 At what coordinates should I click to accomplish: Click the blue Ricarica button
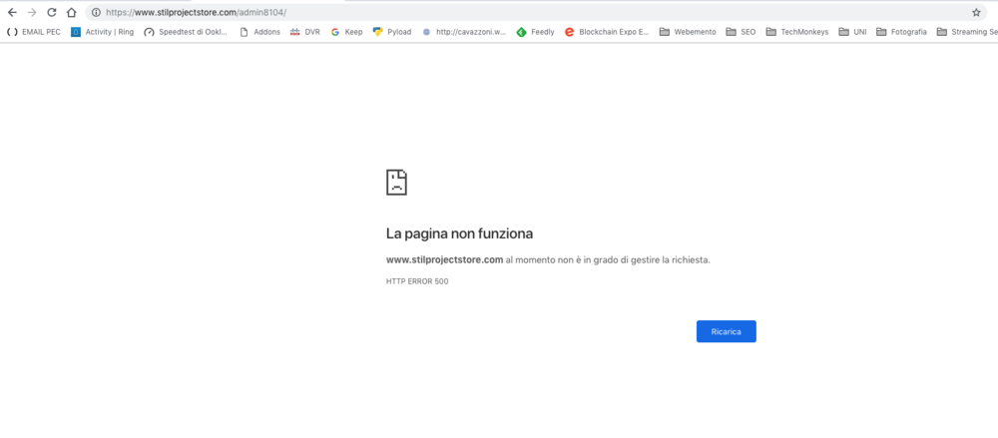(727, 331)
